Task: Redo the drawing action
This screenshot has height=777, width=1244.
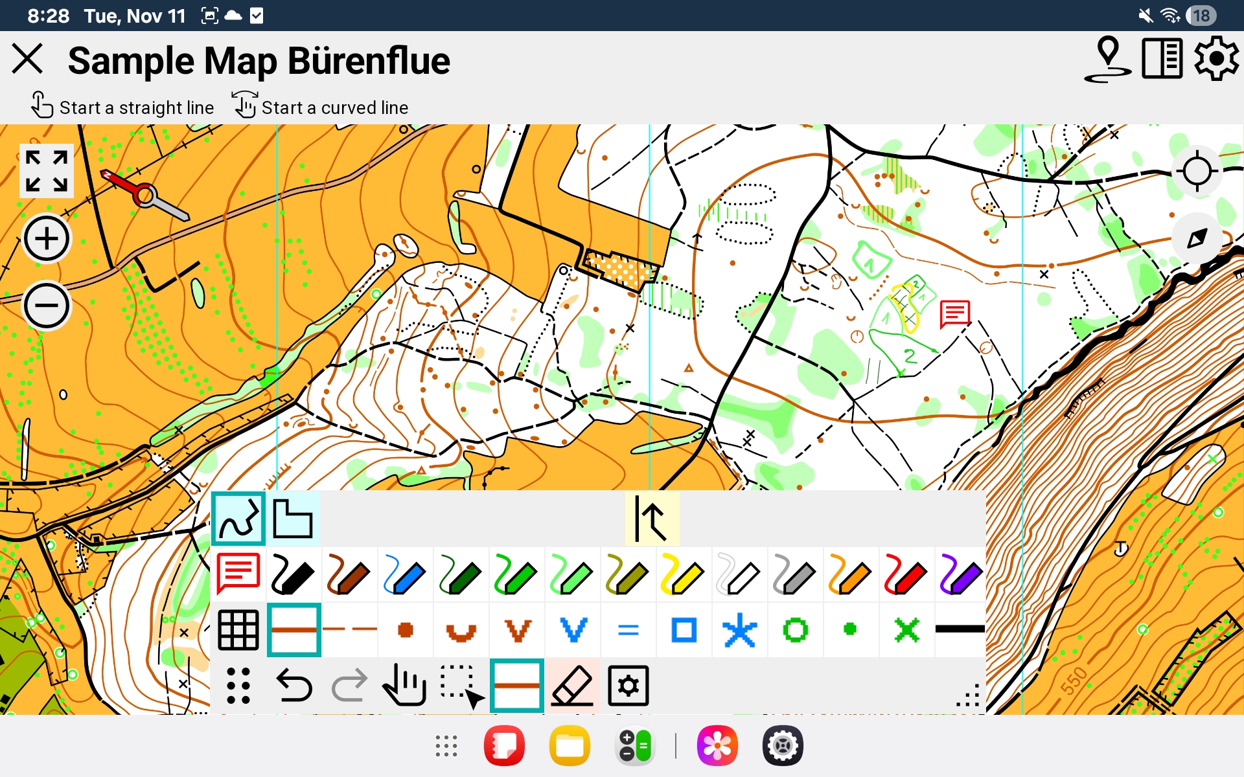Action: tap(349, 685)
